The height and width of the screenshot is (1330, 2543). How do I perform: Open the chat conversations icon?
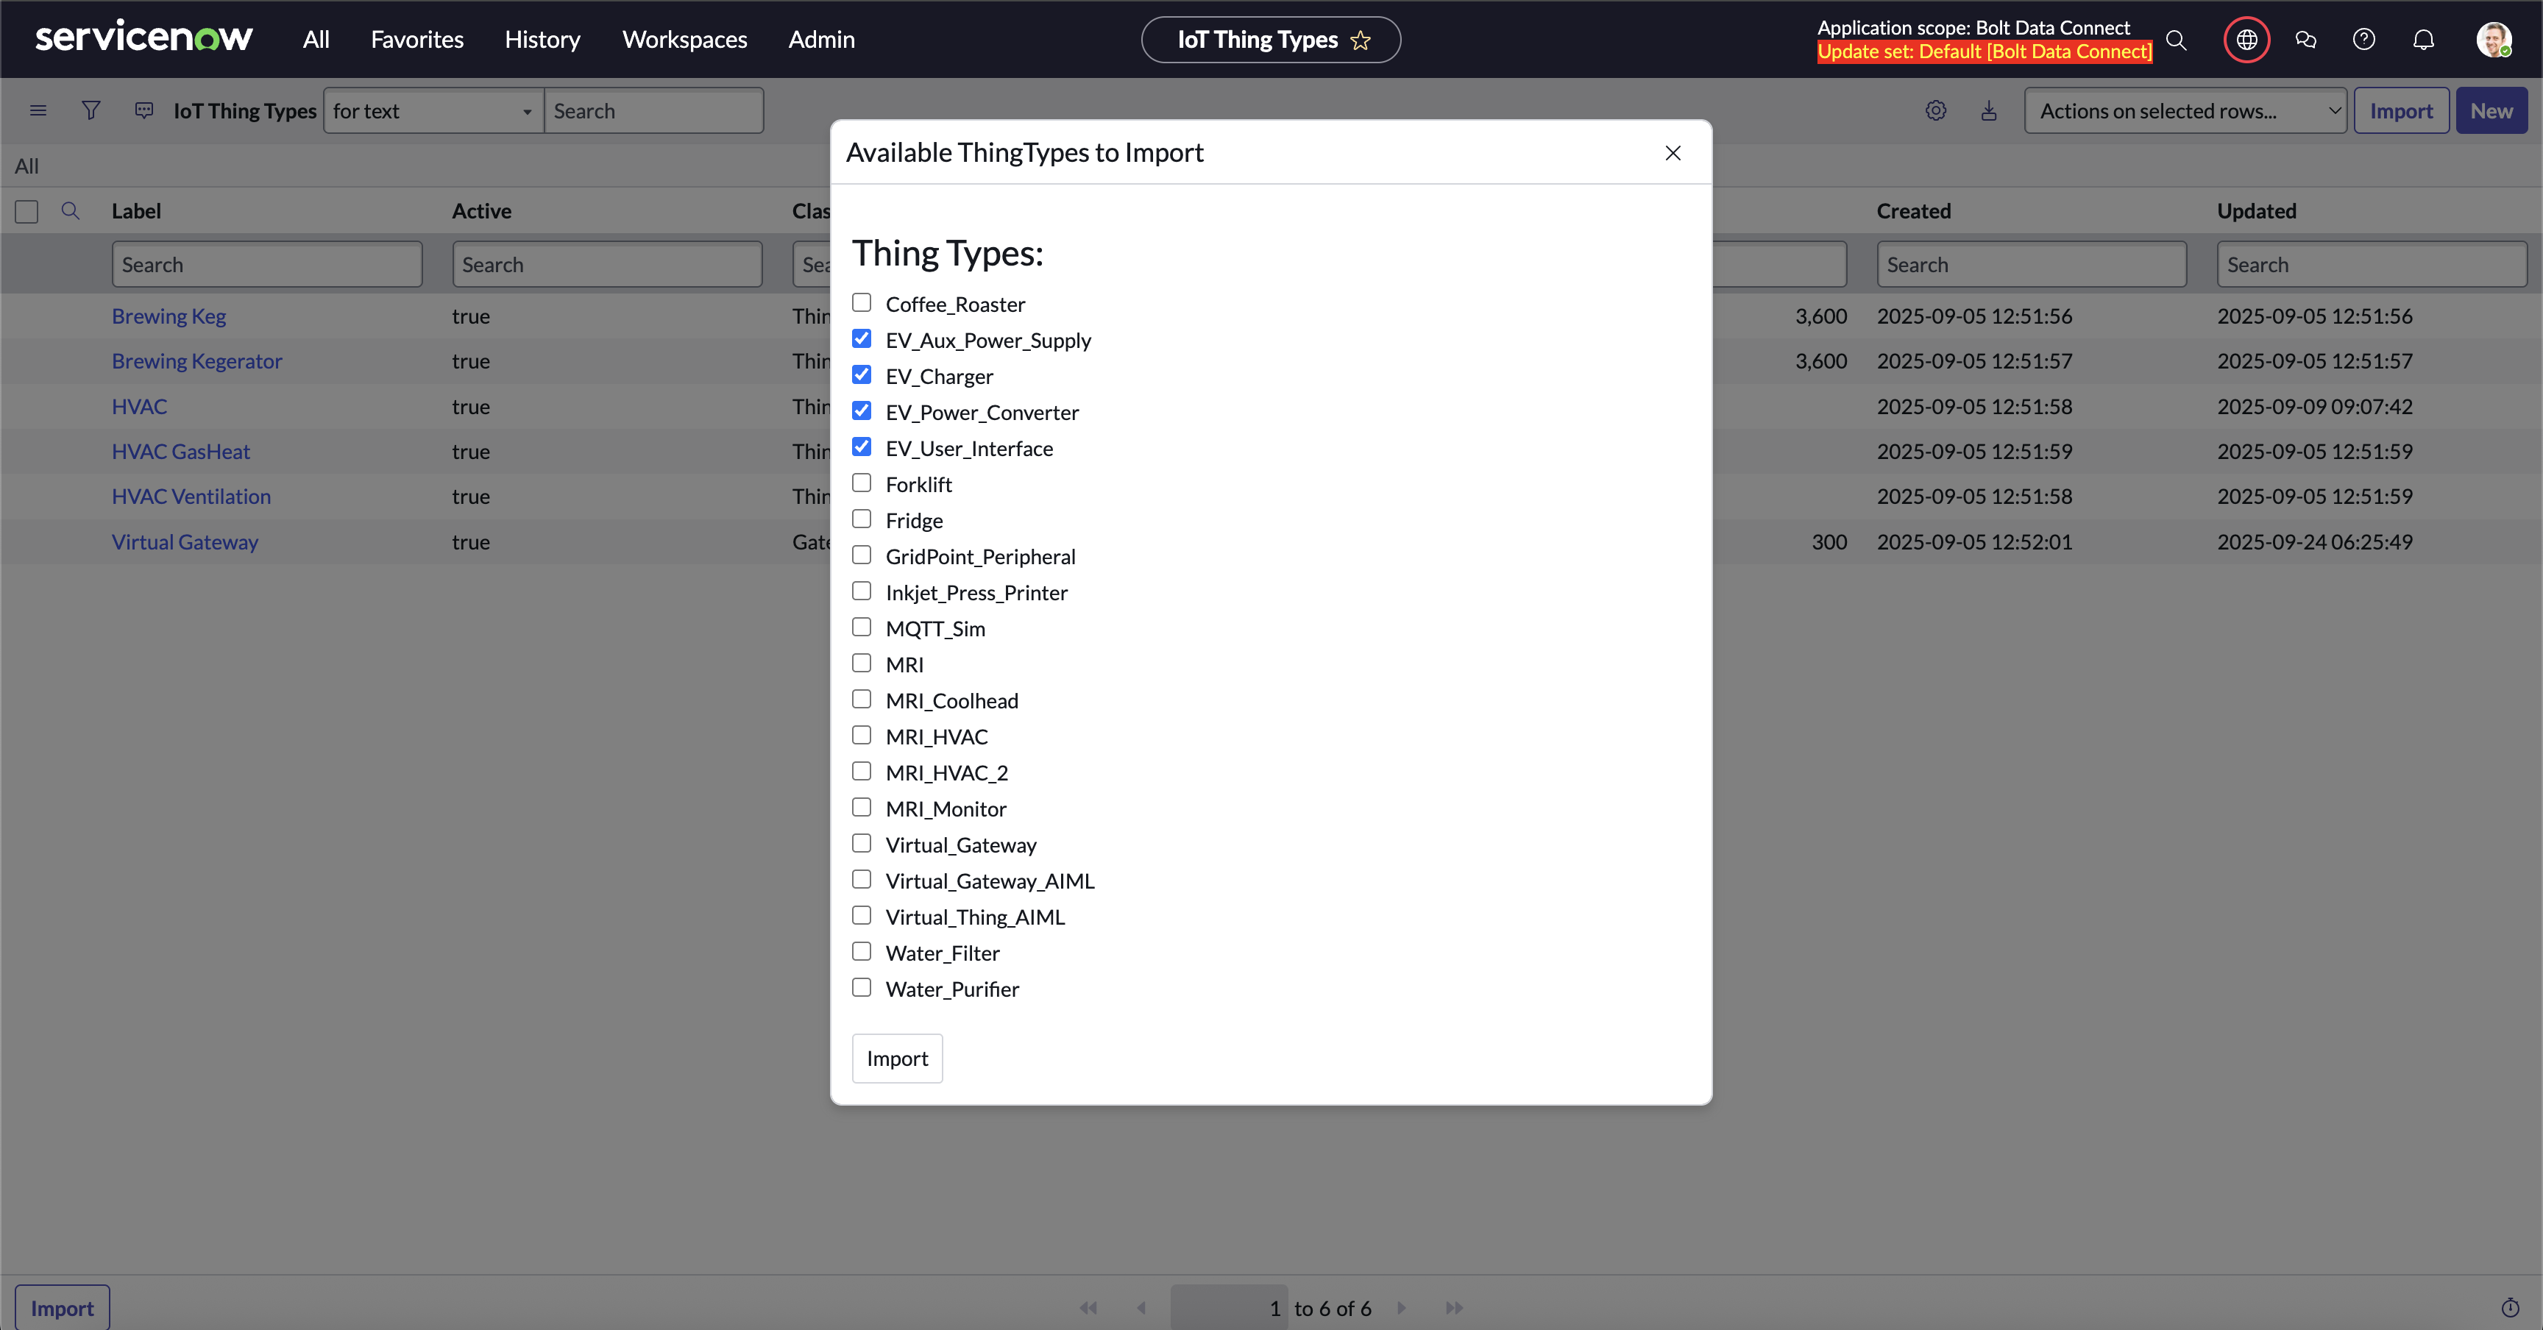coord(2306,40)
